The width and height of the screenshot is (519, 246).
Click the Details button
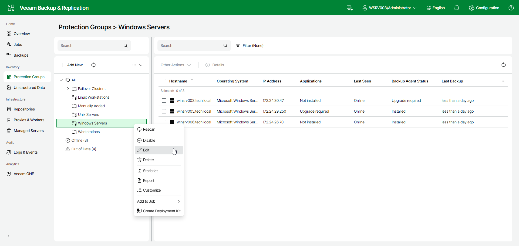[215, 65]
